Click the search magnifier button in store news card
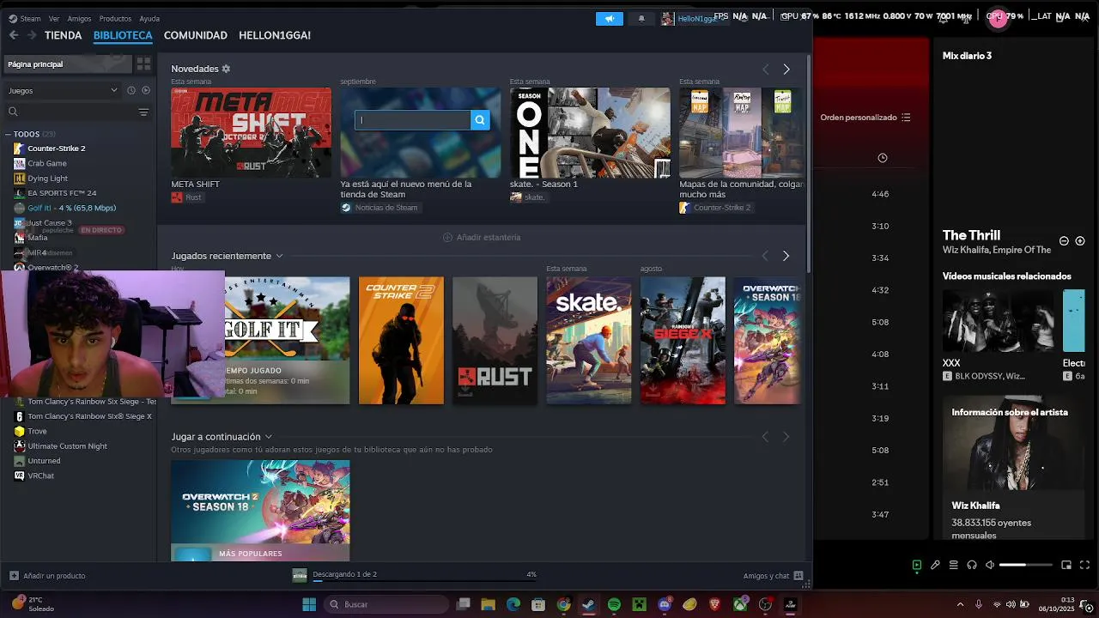The height and width of the screenshot is (618, 1099). (x=480, y=120)
